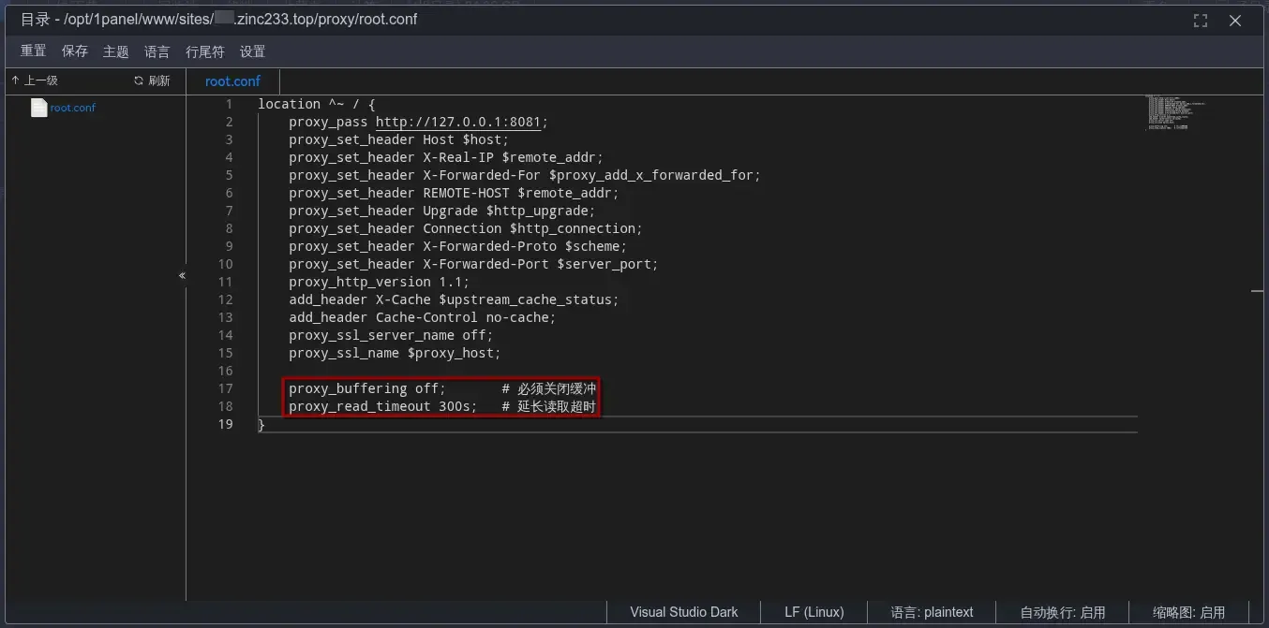Refresh the file list
Image resolution: width=1269 pixels, height=628 pixels.
(x=152, y=80)
